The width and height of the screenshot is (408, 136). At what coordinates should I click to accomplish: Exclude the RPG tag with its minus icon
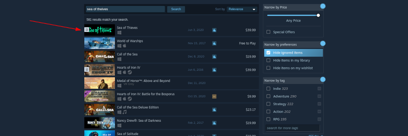319,119
